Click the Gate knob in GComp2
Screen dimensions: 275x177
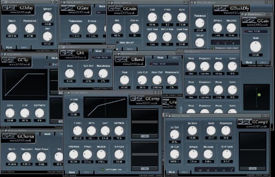(x=211, y=131)
